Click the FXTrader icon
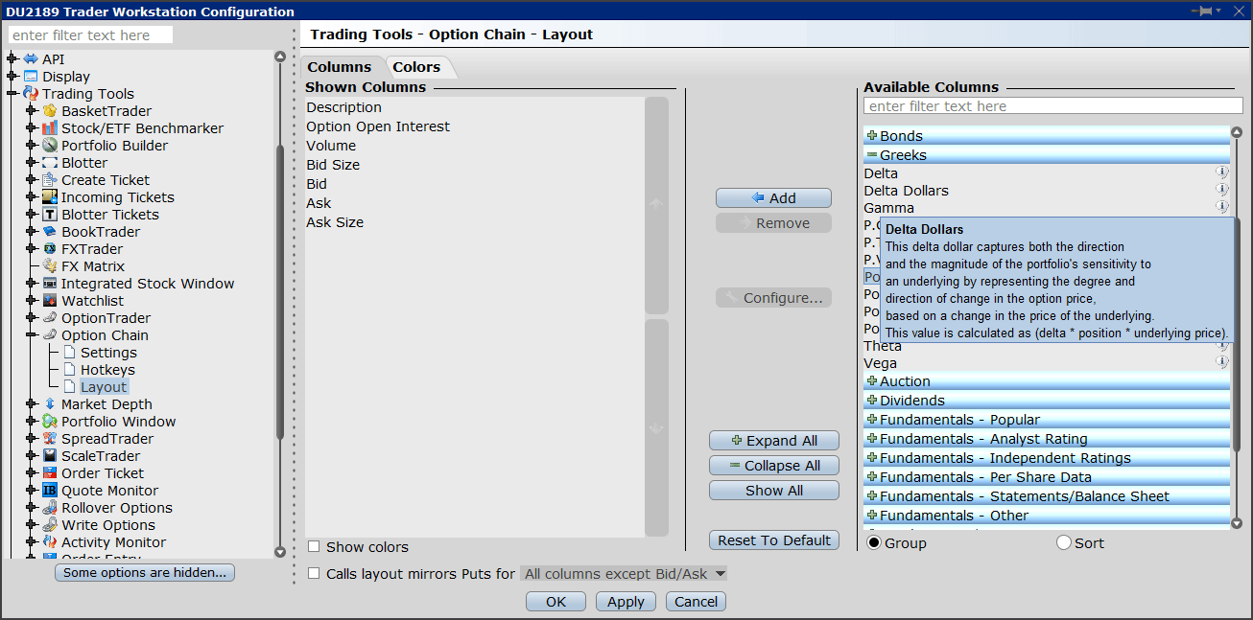Viewport: 1253px width, 620px height. click(50, 249)
